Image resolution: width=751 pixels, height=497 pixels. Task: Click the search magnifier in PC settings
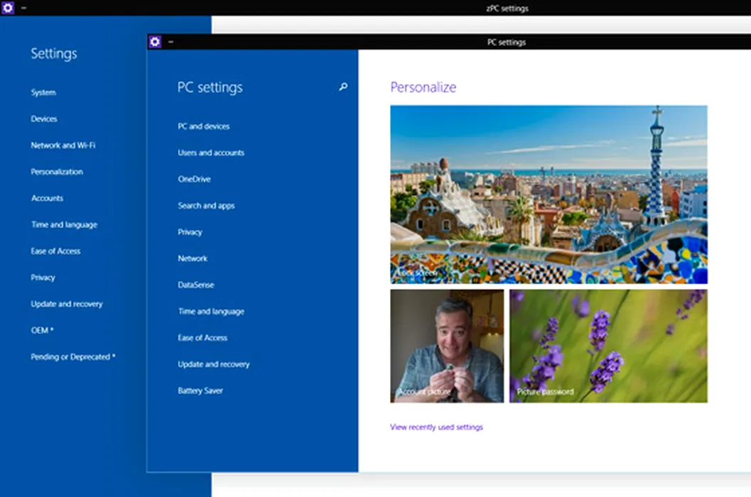pos(343,87)
